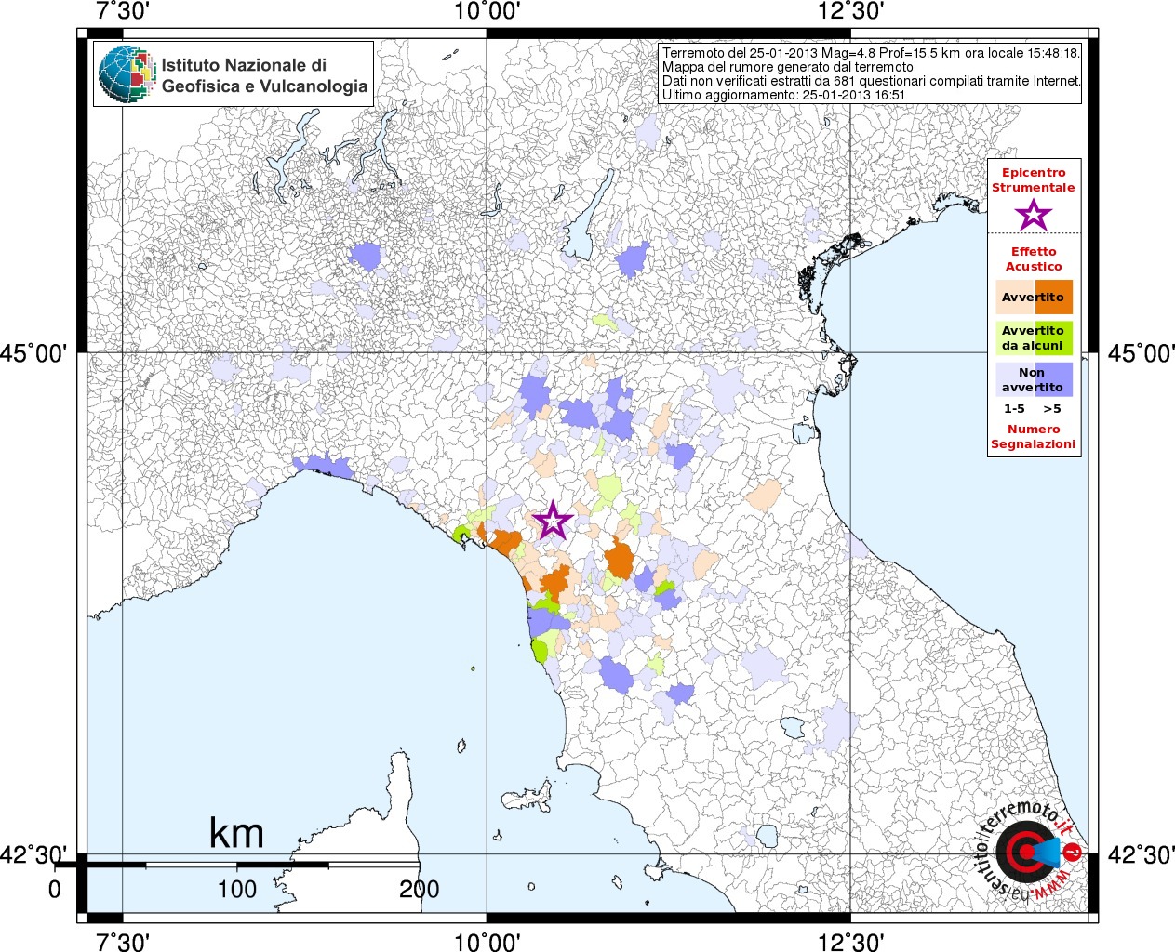Click the Ultimo aggiornamento timestamp line
Viewport: 1175px width, 952px height.
pos(783,95)
